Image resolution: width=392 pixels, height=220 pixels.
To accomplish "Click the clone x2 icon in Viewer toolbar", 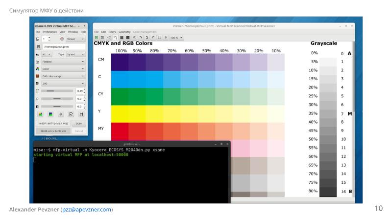I will (109, 38).
